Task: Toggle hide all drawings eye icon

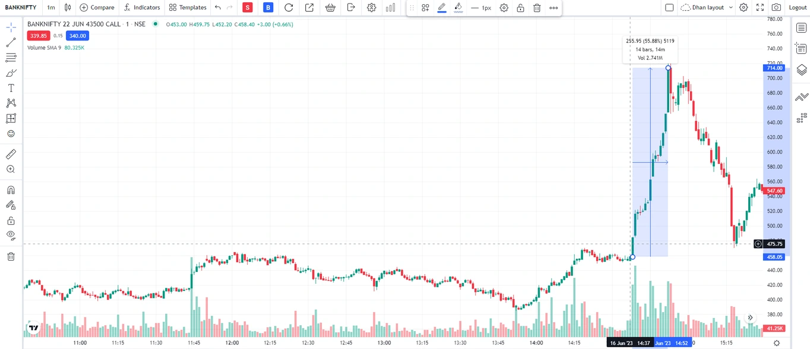Action: [x=11, y=236]
